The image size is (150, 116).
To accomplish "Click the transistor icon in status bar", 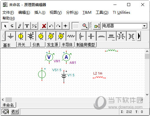I will (x=5, y=112).
